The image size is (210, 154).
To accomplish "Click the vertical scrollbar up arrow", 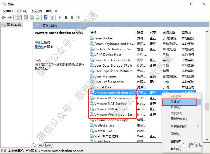I will click(x=207, y=32).
